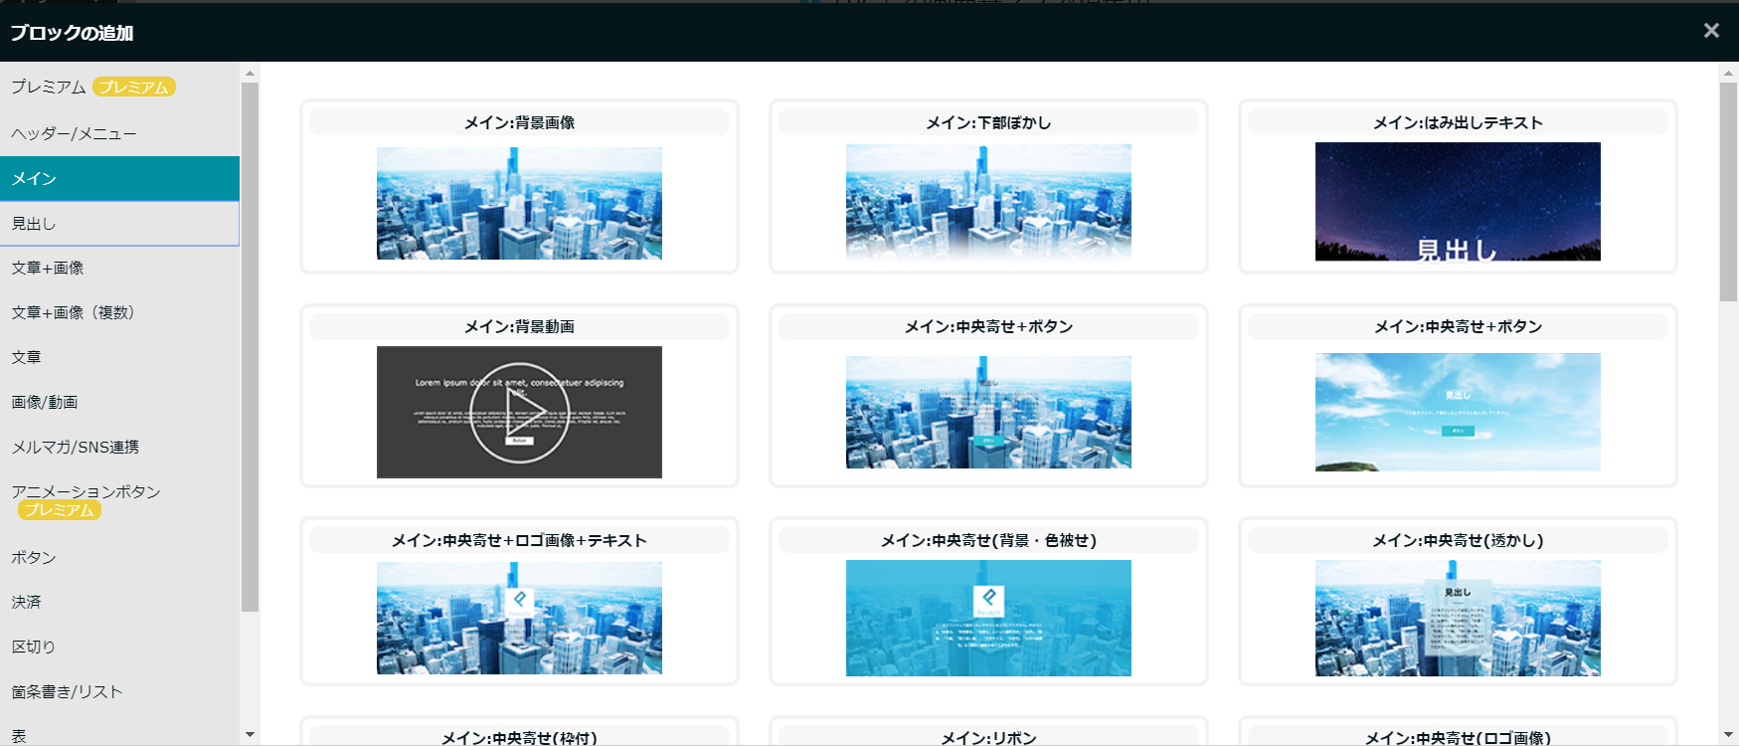Image resolution: width=1739 pixels, height=746 pixels.
Task: Open アニメーションボタン premium category
Action: click(x=119, y=500)
